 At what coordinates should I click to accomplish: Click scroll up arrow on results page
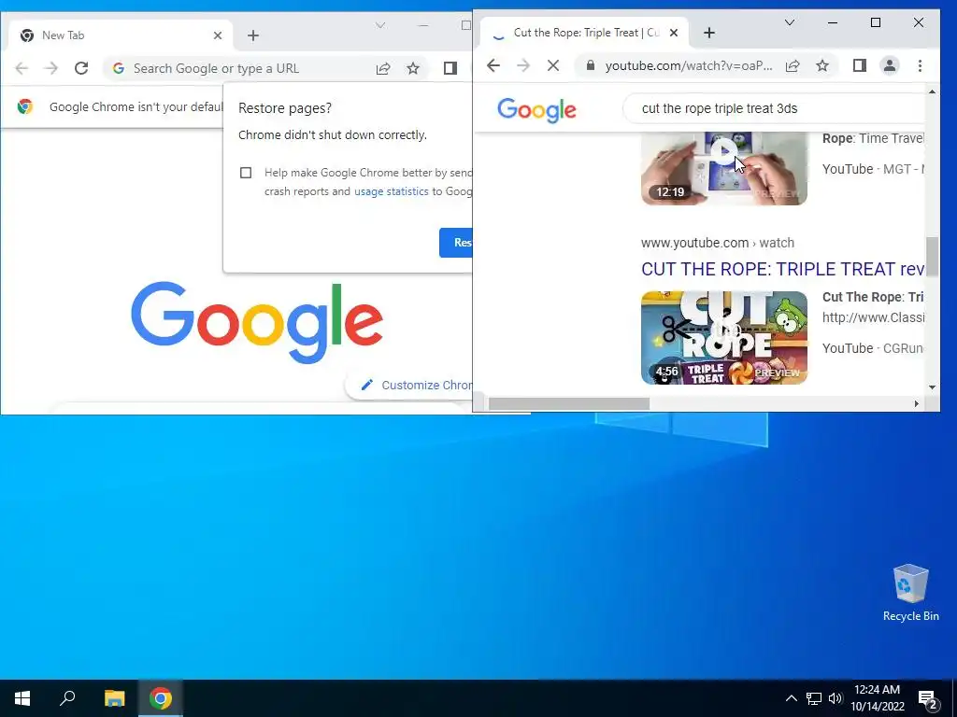932,92
